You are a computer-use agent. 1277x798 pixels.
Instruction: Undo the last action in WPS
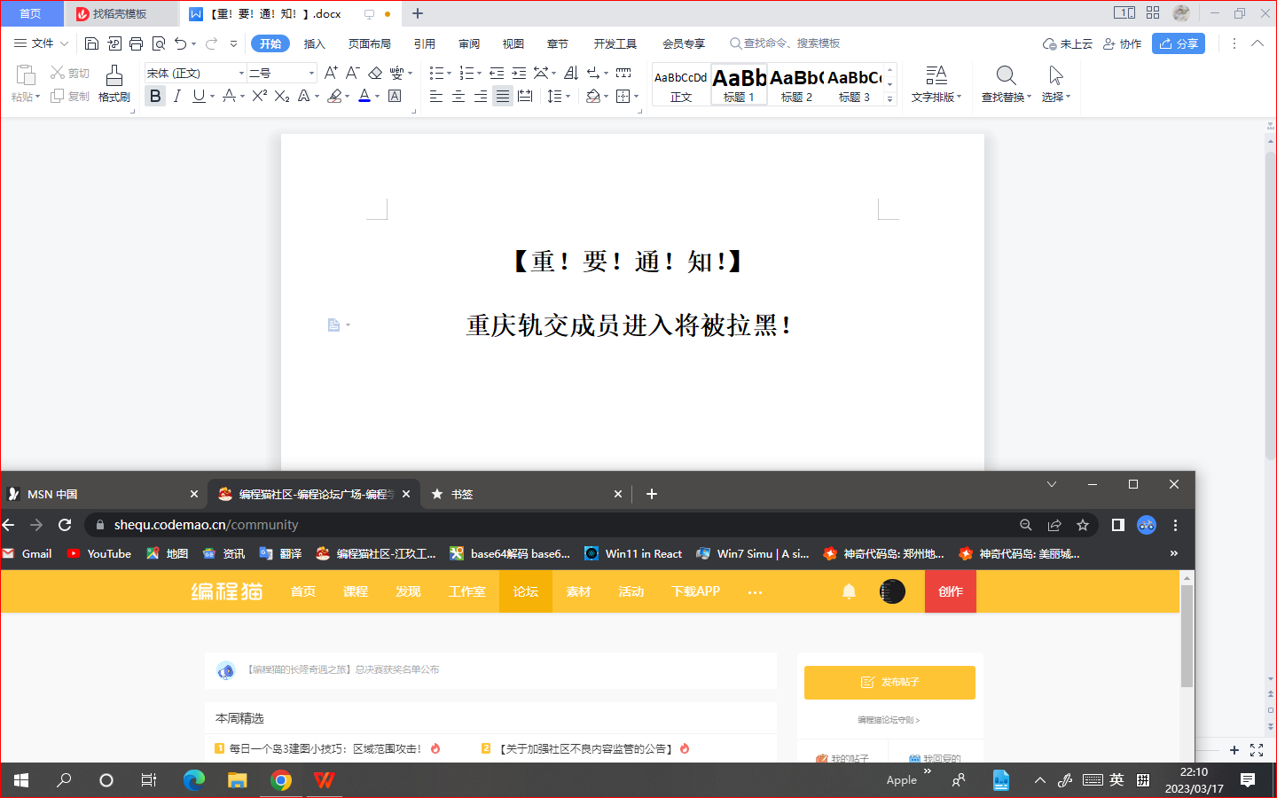(x=181, y=43)
